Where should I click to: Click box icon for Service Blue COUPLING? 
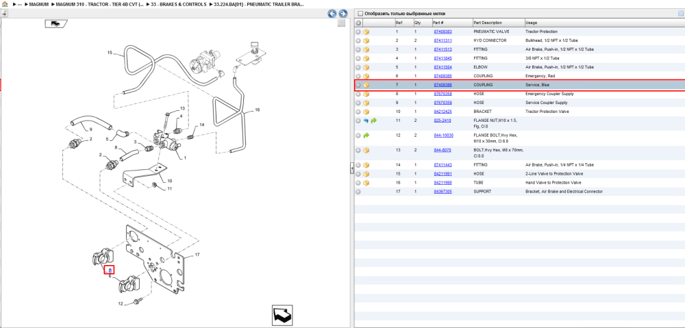click(366, 85)
